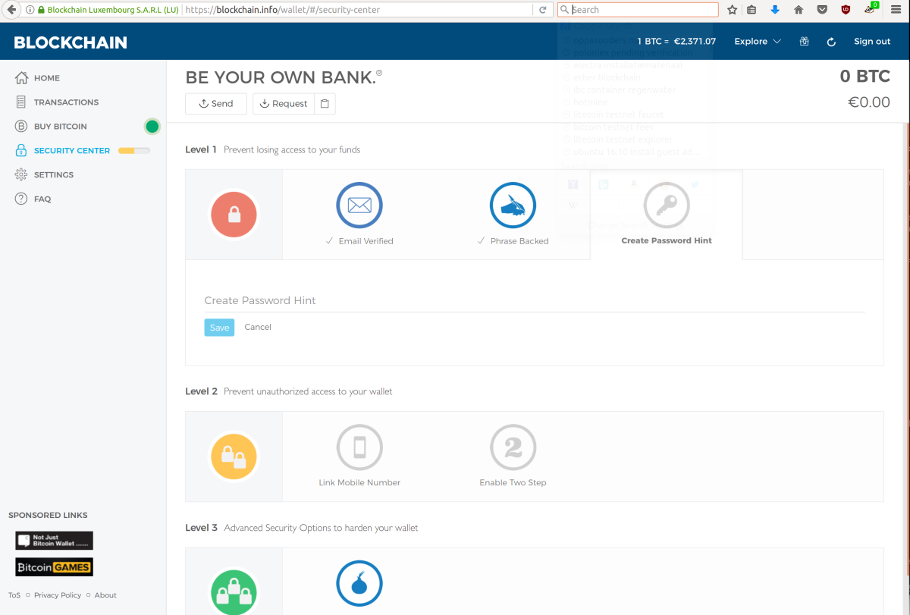
Task: Open the Create Password Hint key icon
Action: point(666,205)
